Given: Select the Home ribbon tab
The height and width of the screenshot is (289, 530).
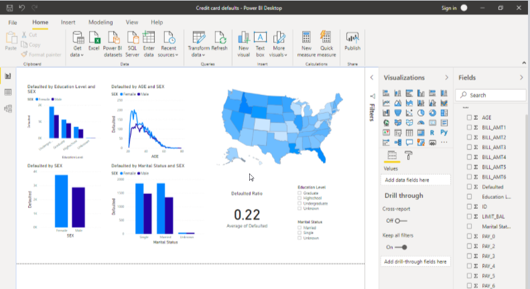Looking at the screenshot, I should point(40,22).
